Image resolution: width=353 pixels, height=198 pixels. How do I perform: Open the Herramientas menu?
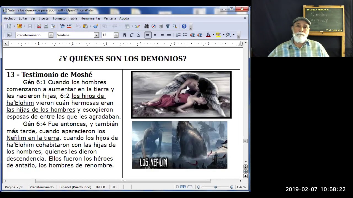click(90, 18)
